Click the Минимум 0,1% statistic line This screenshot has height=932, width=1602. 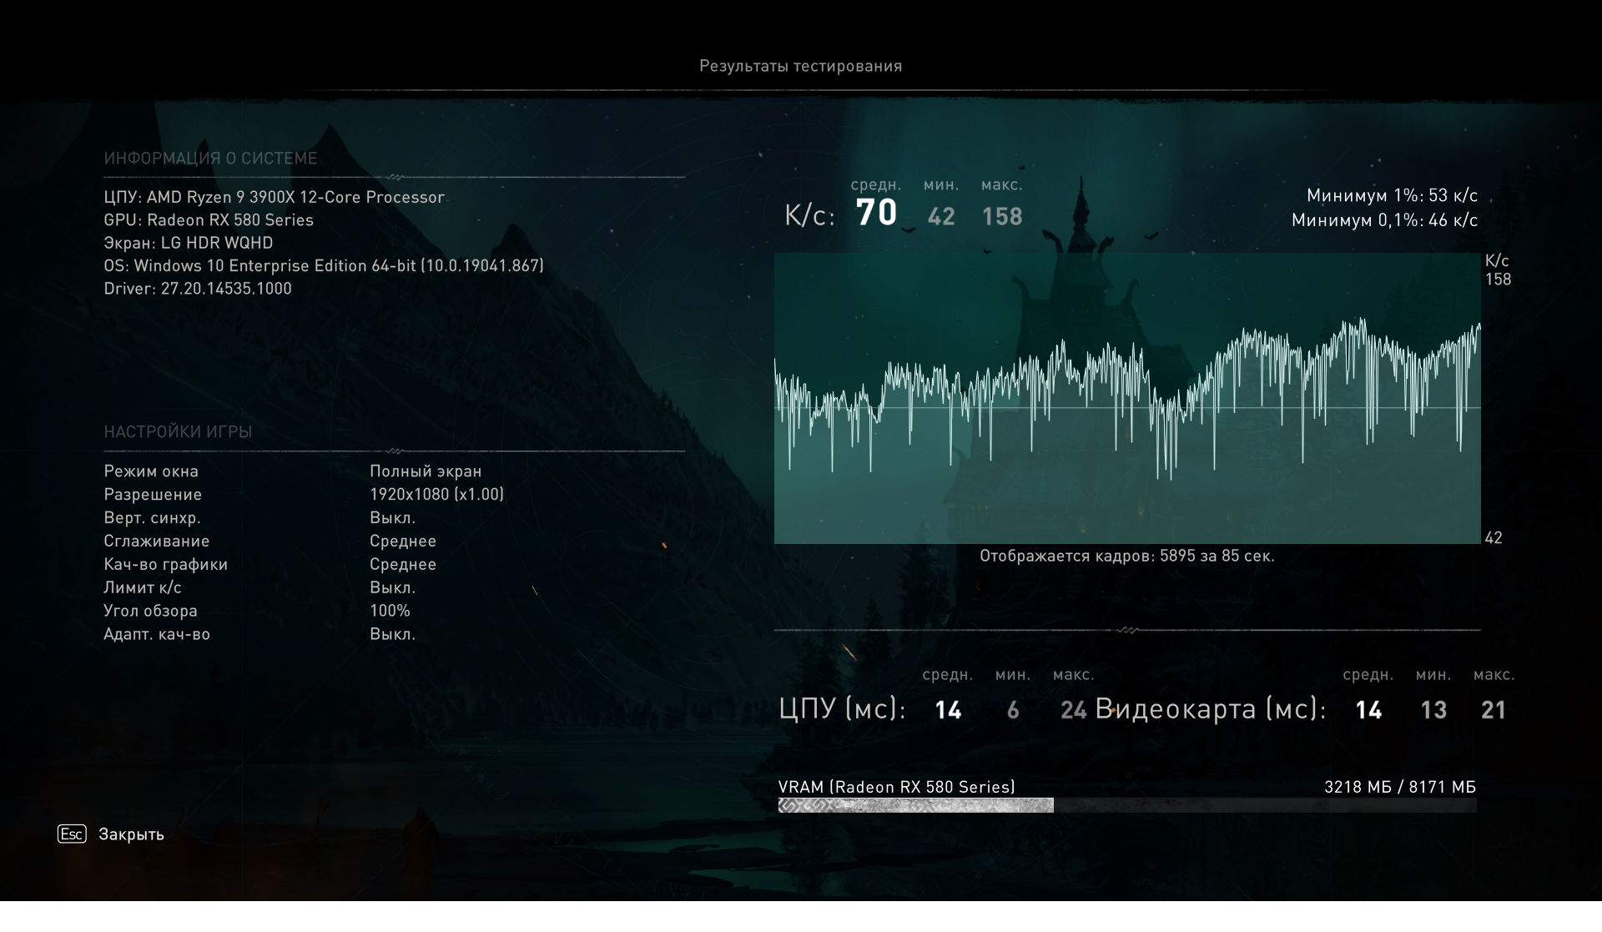(1384, 220)
